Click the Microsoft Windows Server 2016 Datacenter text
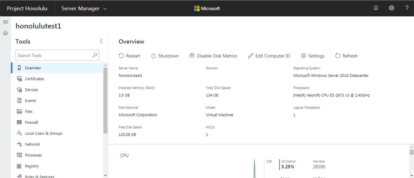 pyautogui.click(x=331, y=75)
